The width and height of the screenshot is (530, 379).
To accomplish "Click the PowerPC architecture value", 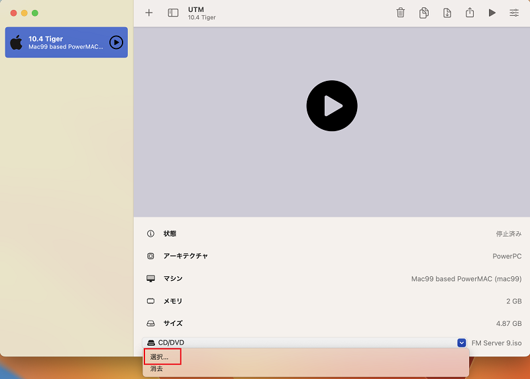I will (507, 256).
